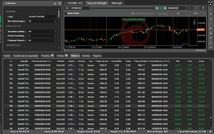Viewport: 214px width, 134px height.
Task: Sort by the Volume column header
Action: point(81,61)
